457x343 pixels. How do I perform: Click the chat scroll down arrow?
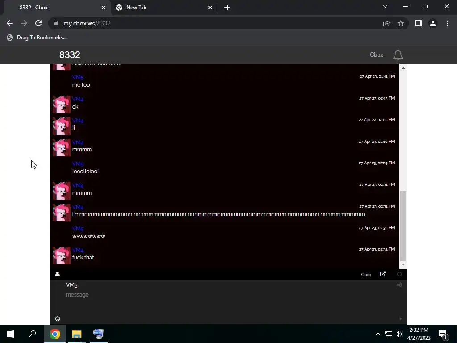coord(403,265)
